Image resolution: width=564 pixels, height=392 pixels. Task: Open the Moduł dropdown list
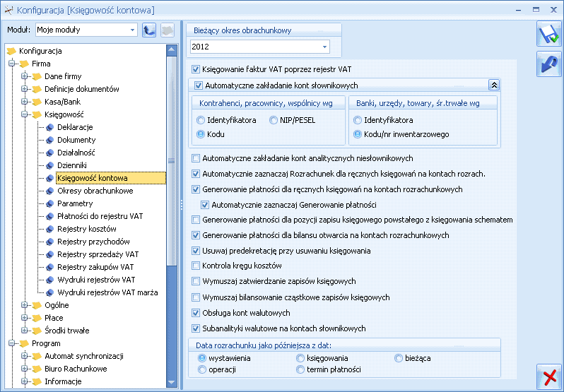click(132, 30)
